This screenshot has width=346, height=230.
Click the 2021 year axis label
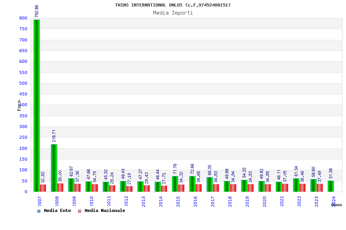click(282, 201)
